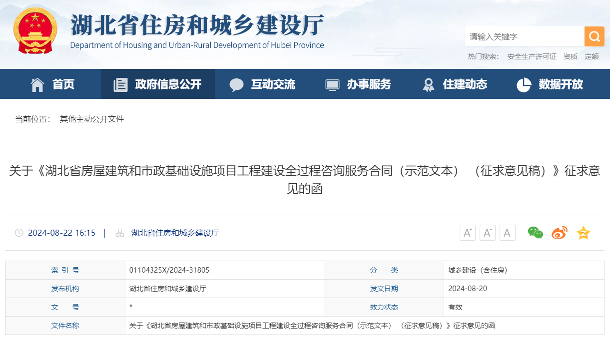Viewport: 610px width, 345px height.
Task: Share article to Sina Weibo icon
Action: click(x=559, y=232)
